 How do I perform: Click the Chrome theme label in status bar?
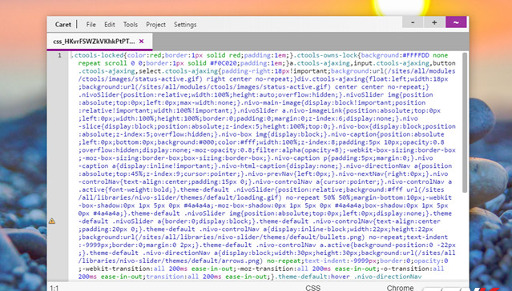[401, 288]
